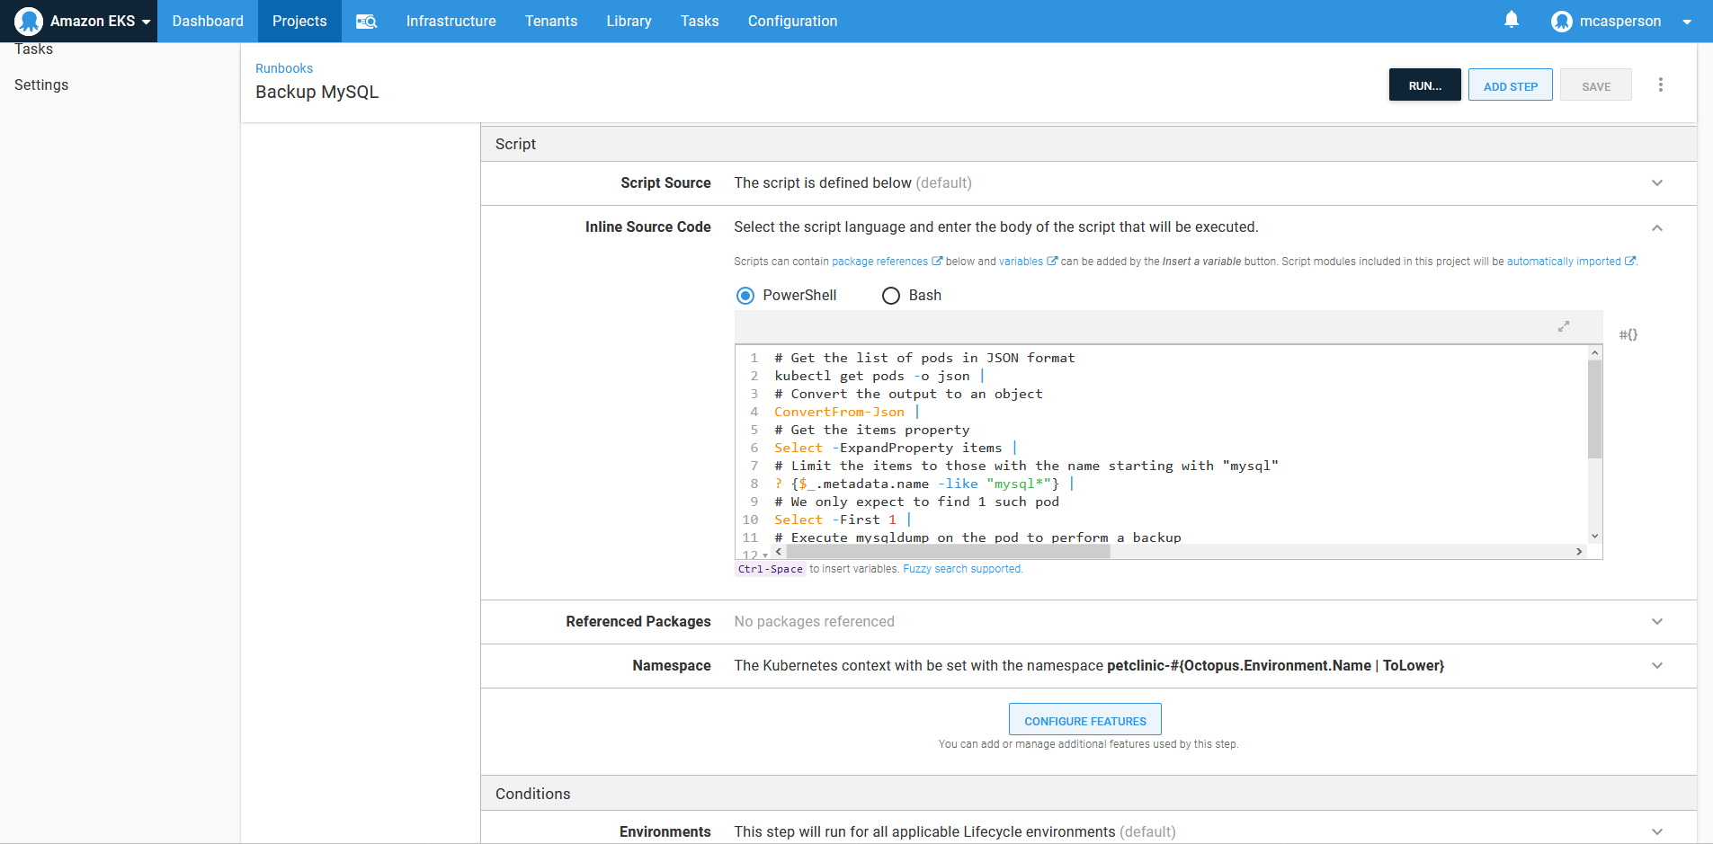Click the Octopus Amazon EKS logo icon
The width and height of the screenshot is (1713, 844).
pos(29,21)
